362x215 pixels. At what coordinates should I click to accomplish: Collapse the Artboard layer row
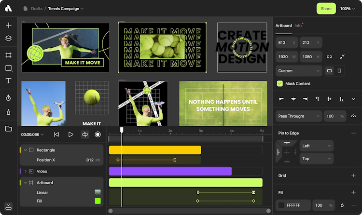[26, 183]
